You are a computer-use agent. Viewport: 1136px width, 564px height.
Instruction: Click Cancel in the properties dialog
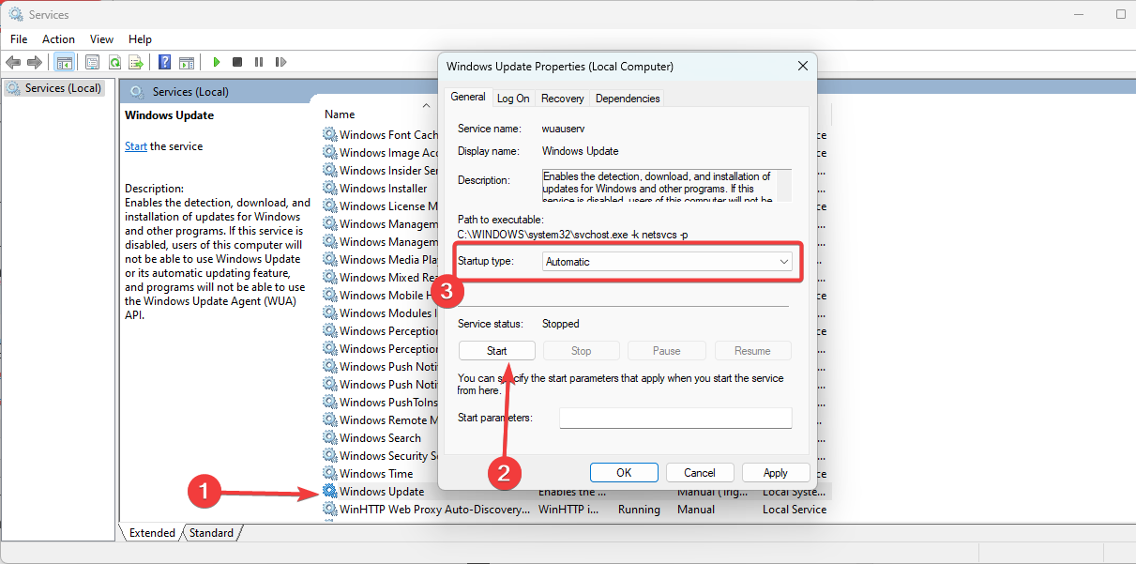(x=700, y=473)
